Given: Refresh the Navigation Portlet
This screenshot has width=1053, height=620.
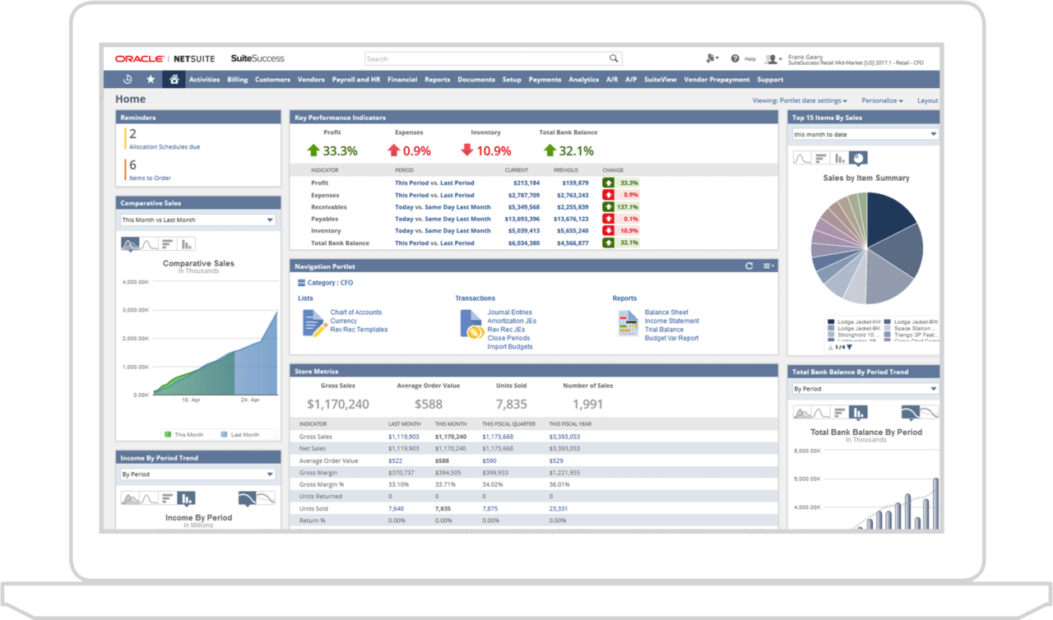Looking at the screenshot, I should pyautogui.click(x=749, y=266).
